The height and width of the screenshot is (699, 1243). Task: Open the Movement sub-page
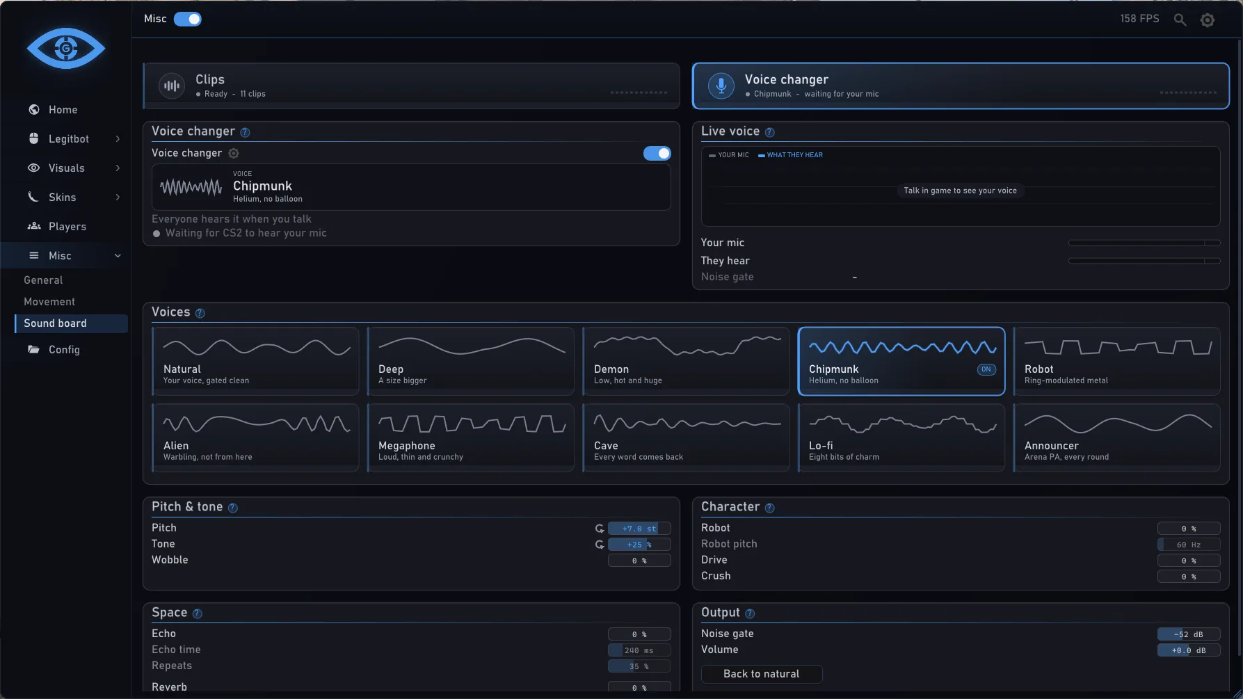[x=49, y=302]
